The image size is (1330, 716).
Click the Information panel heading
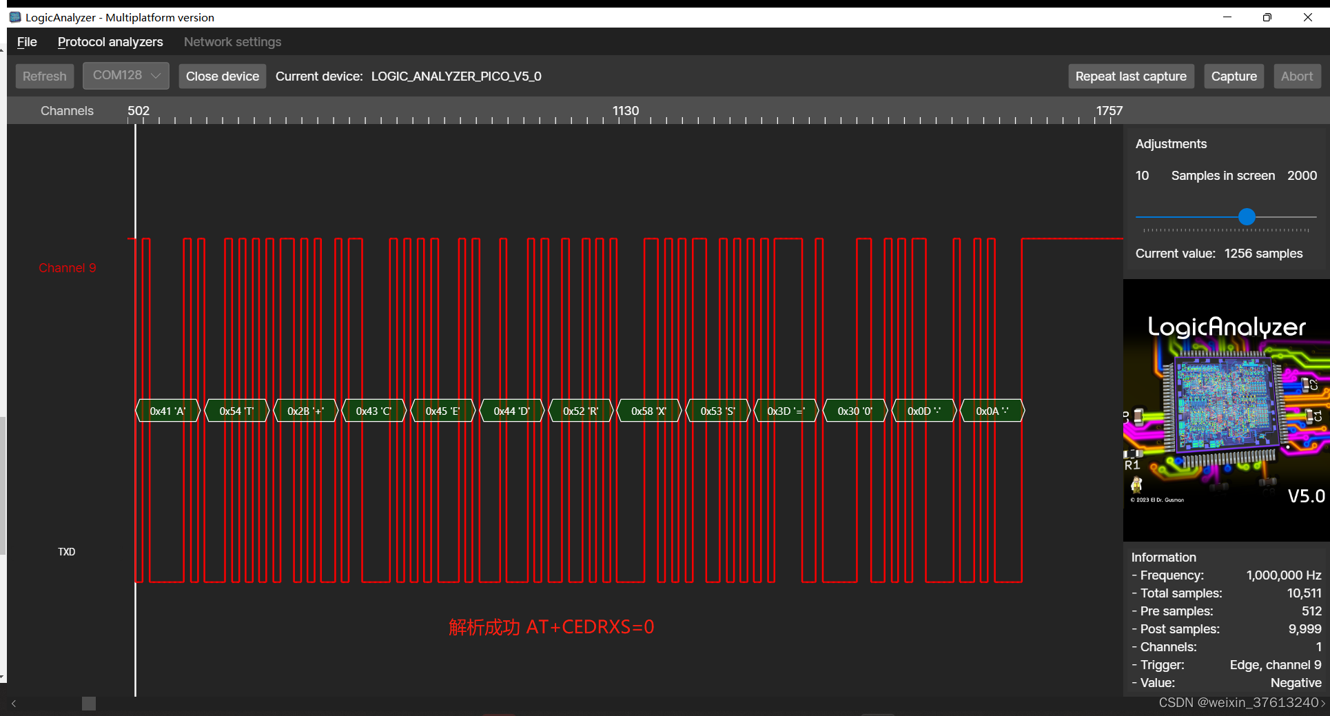(1163, 558)
